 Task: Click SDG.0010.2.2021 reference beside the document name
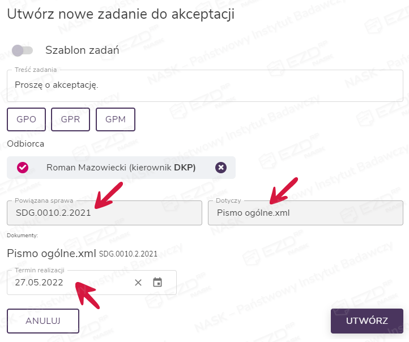click(128, 254)
